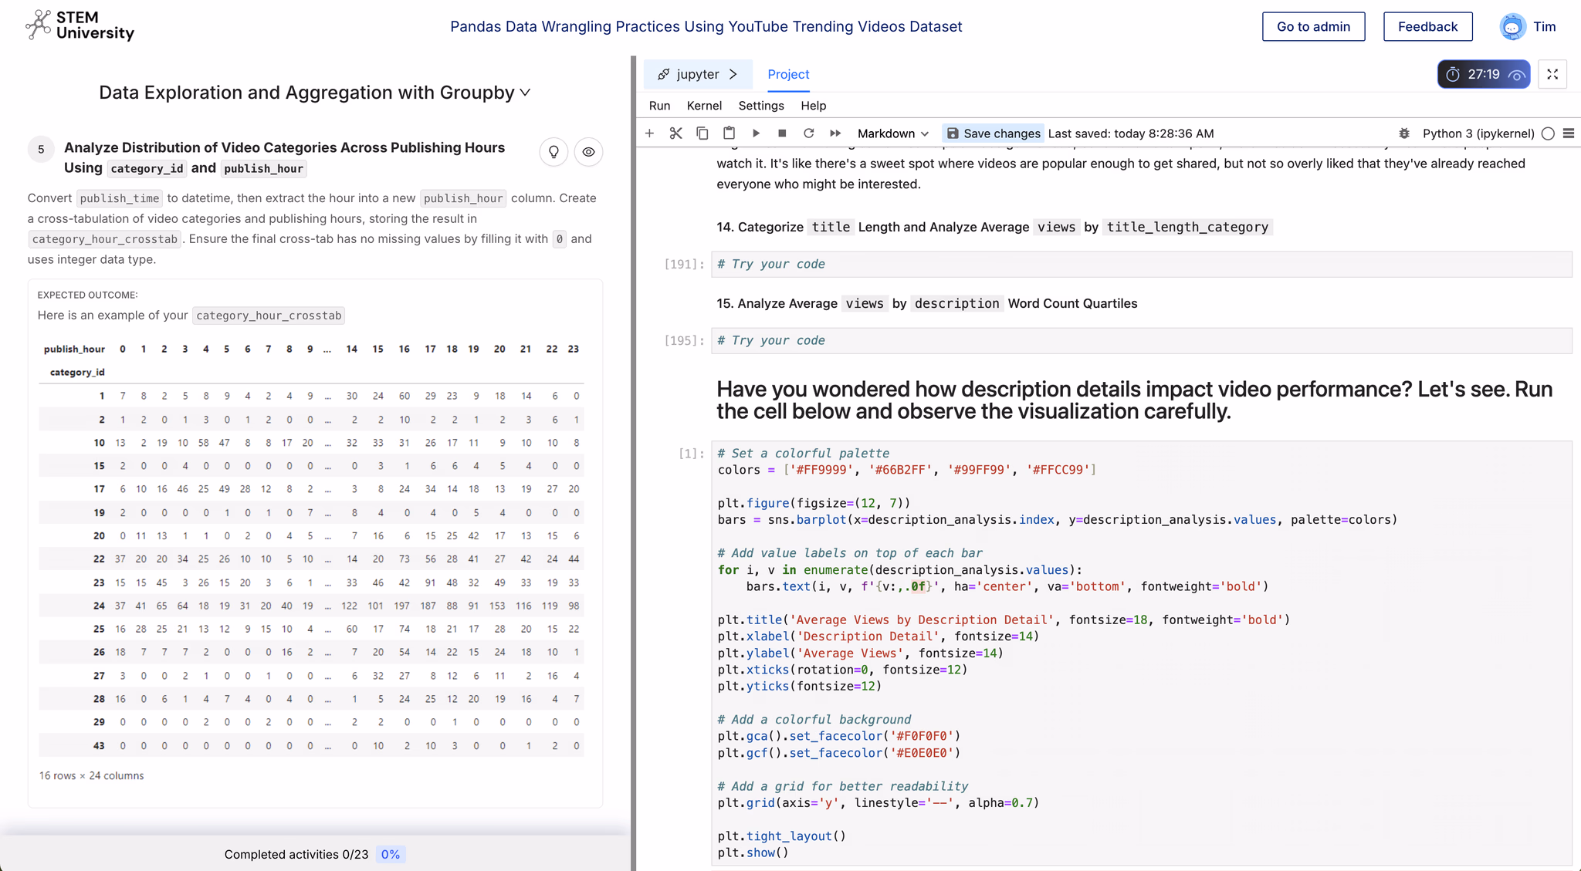
Task: Open the notebook hamburger menu icon
Action: coord(1569,133)
